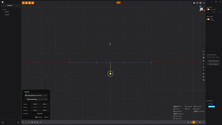Collapse the Extrude dialog header chevron
The width and height of the screenshot is (222, 125).
24,92
